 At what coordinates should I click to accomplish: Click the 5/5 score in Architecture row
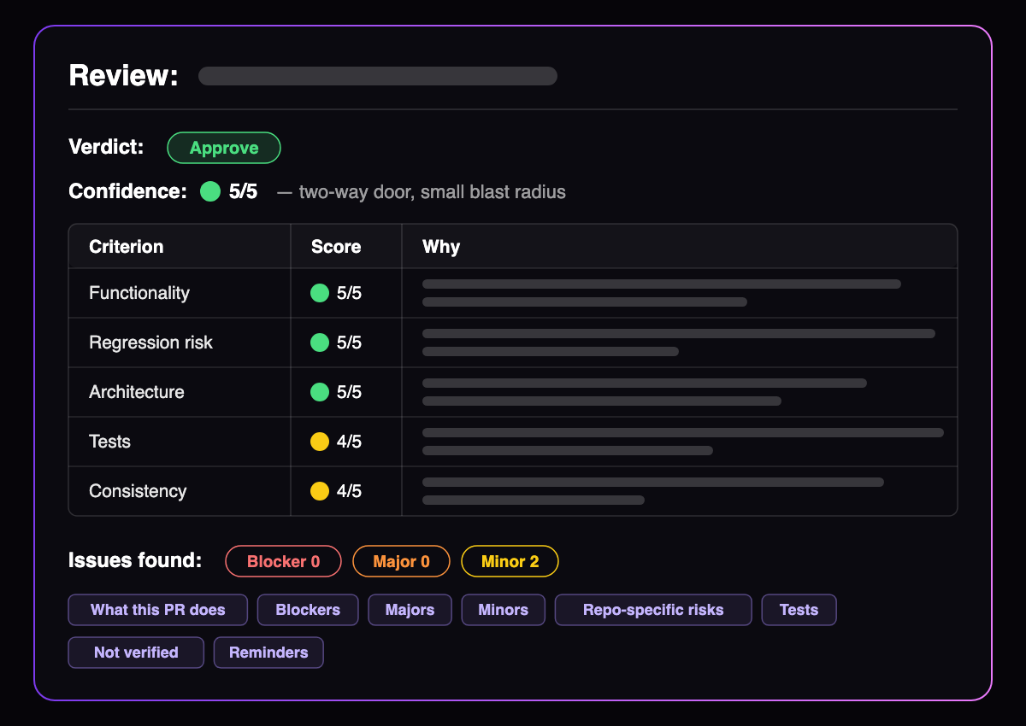pyautogui.click(x=349, y=392)
